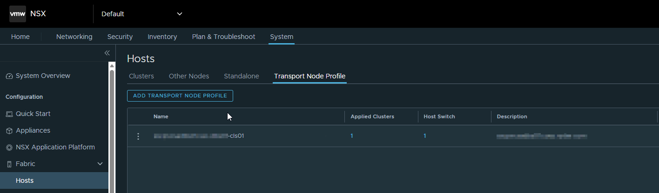Click the NSX Application Platform icon
Screen dimensions: 659x193
[x=9, y=148]
